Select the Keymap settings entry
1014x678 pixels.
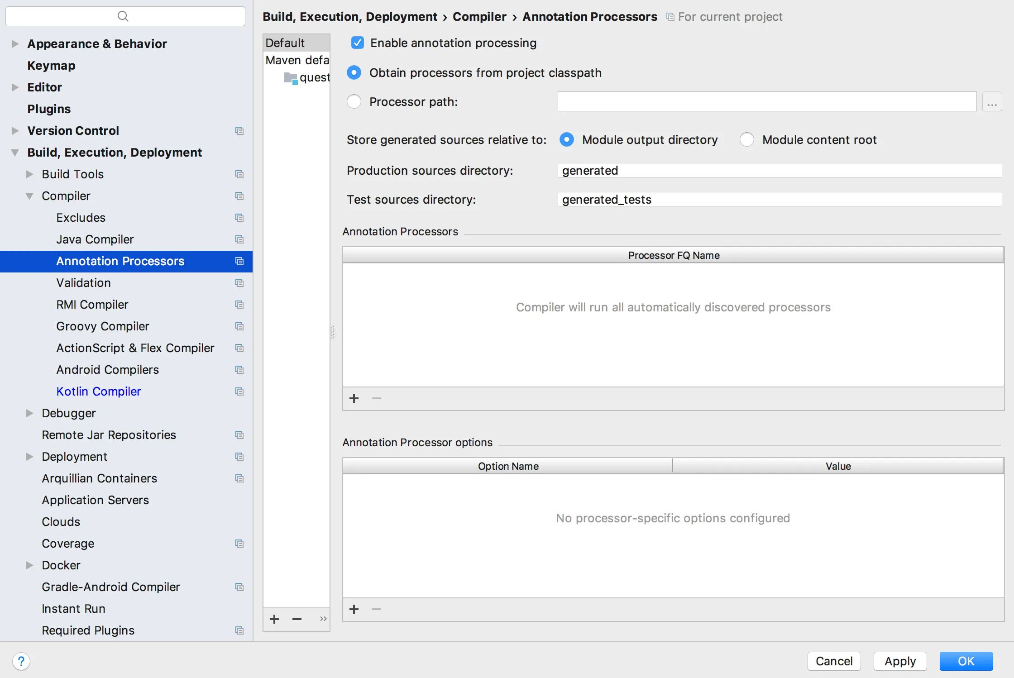coord(51,66)
